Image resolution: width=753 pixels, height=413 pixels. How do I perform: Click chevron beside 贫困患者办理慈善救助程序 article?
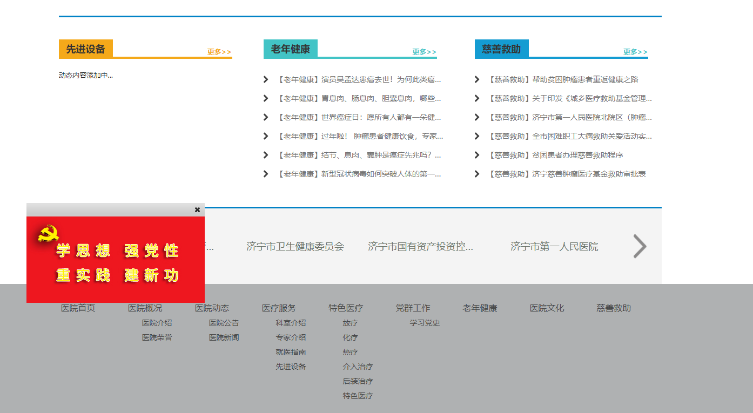476,155
